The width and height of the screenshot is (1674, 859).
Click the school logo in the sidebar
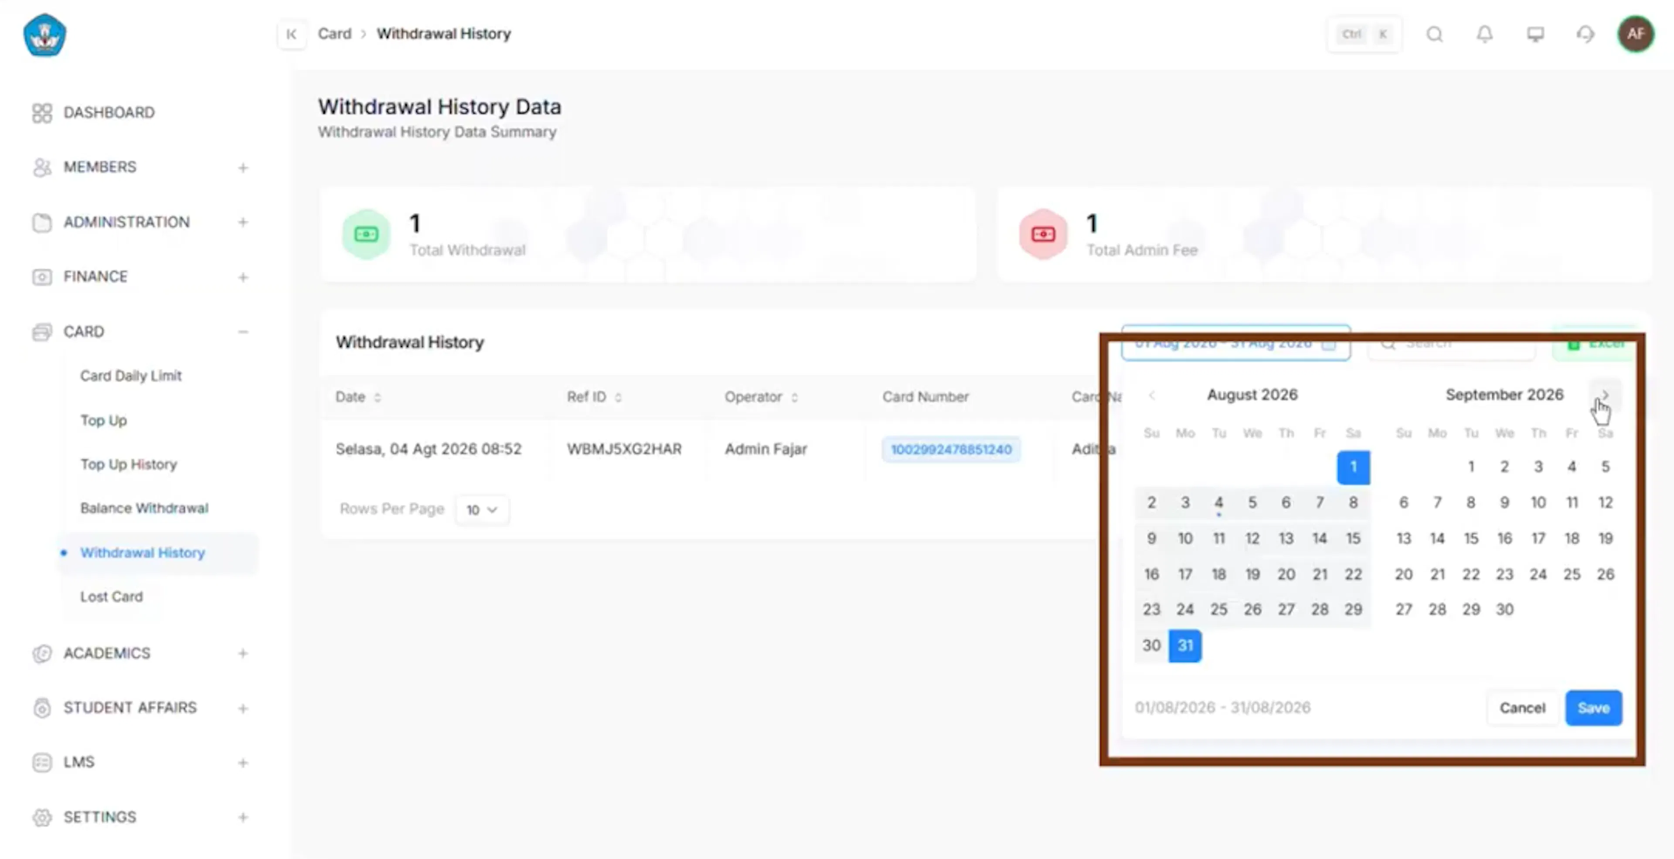[x=44, y=35]
